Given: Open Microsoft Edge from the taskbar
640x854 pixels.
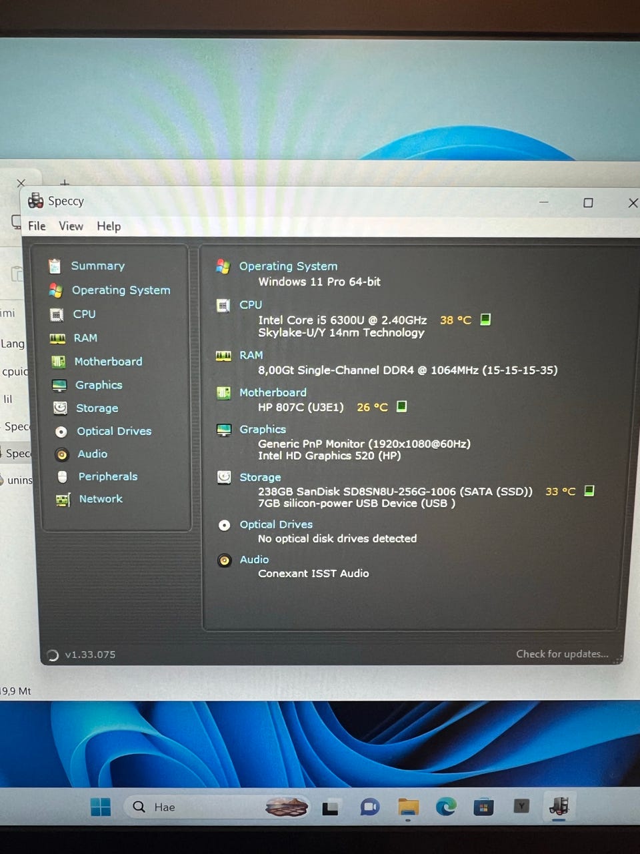Looking at the screenshot, I should click(446, 807).
